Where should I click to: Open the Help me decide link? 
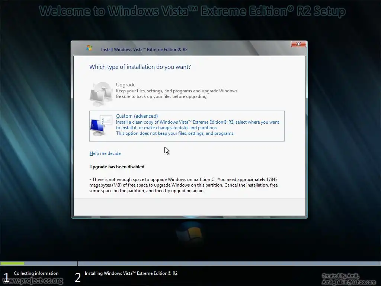tap(105, 153)
